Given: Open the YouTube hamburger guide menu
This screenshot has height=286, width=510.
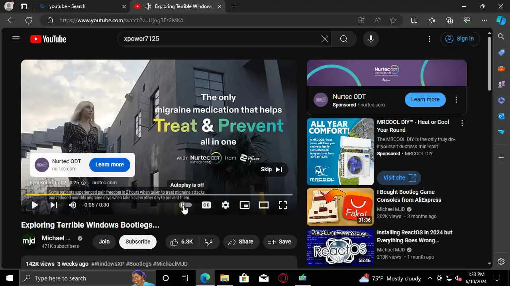Looking at the screenshot, I should click(16, 39).
